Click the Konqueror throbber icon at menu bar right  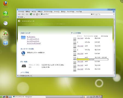coord(114,11)
